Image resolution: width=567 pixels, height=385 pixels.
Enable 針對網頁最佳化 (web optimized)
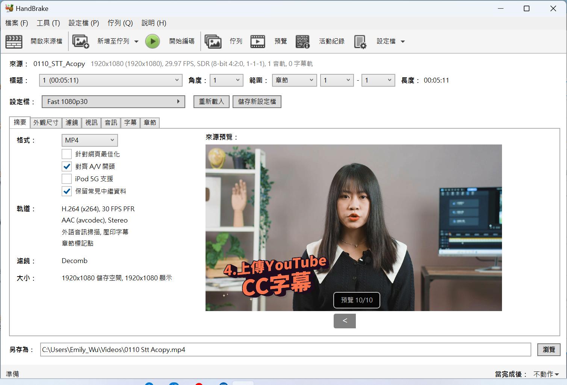pos(67,153)
